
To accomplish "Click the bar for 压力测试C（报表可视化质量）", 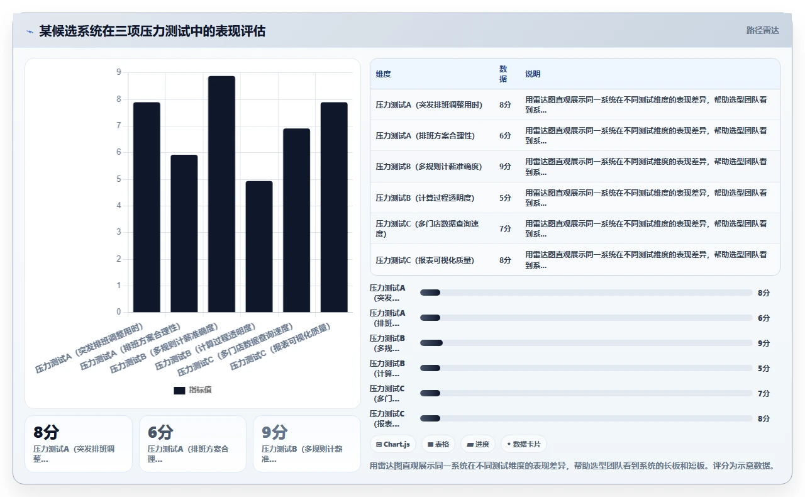I will point(334,207).
